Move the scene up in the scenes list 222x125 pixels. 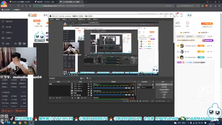point(57,98)
